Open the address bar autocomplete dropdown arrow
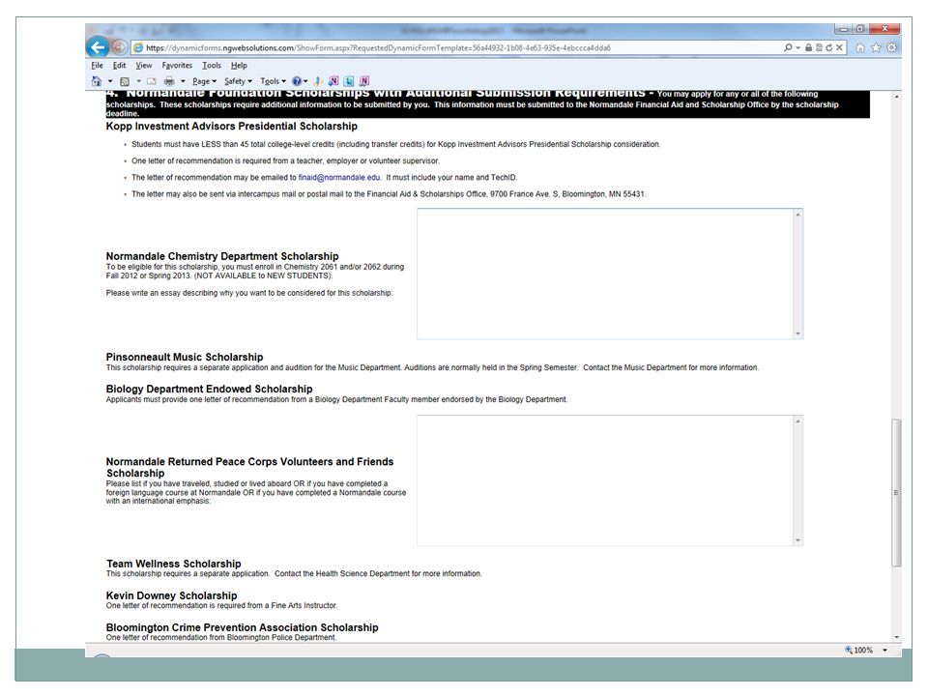Image resolution: width=928 pixels, height=696 pixels. (x=797, y=48)
